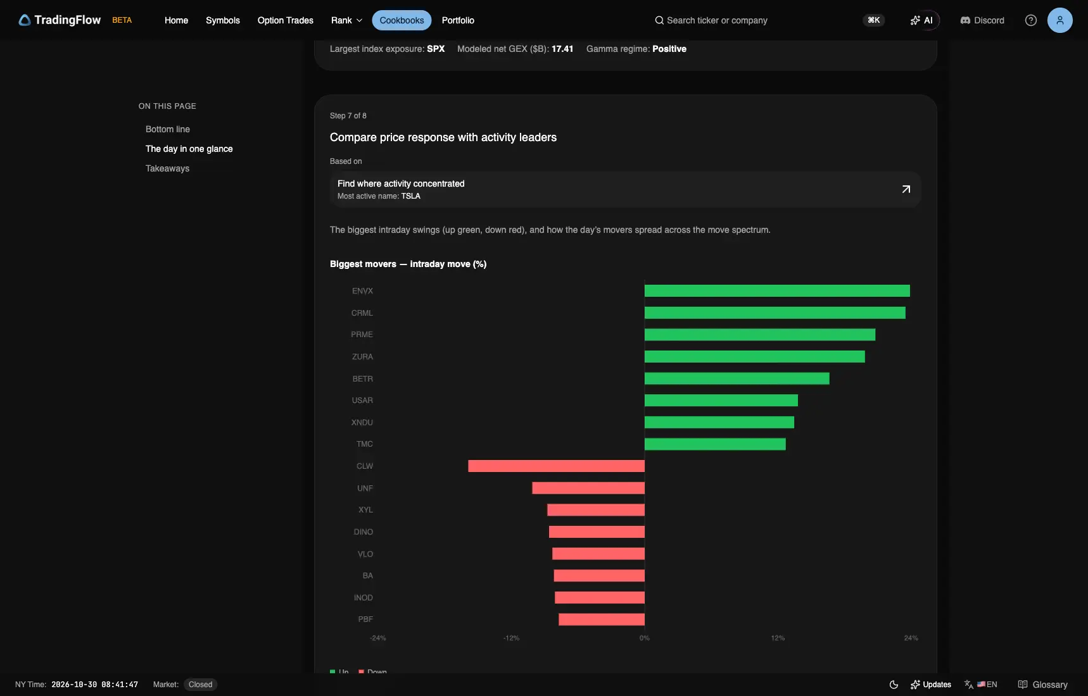Go to the Home tab
Viewport: 1088px width, 696px height.
(x=176, y=20)
